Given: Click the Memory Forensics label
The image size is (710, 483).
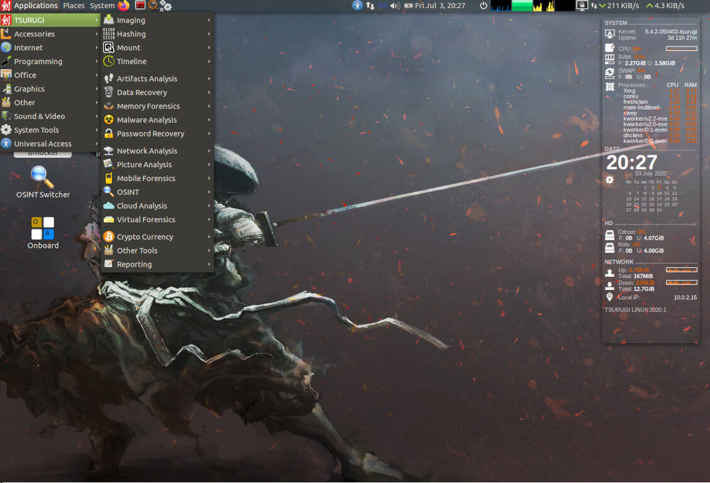Looking at the screenshot, I should click(x=148, y=106).
